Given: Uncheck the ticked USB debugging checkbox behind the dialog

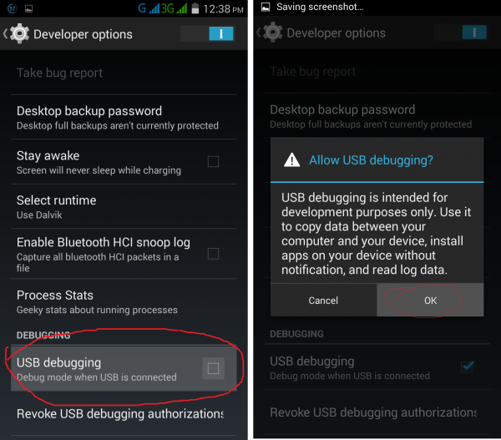Looking at the screenshot, I should click(468, 367).
